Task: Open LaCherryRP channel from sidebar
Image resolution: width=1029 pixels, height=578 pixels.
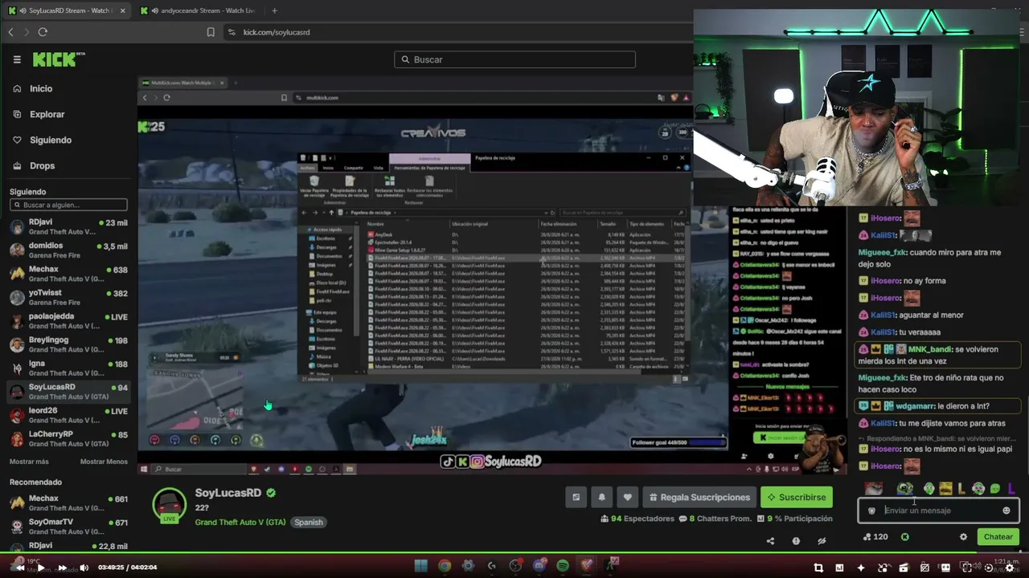Action: point(68,439)
